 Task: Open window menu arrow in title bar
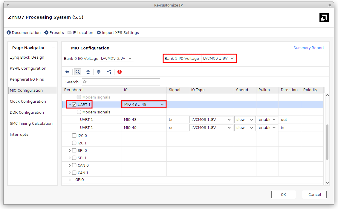click(x=8, y=5)
